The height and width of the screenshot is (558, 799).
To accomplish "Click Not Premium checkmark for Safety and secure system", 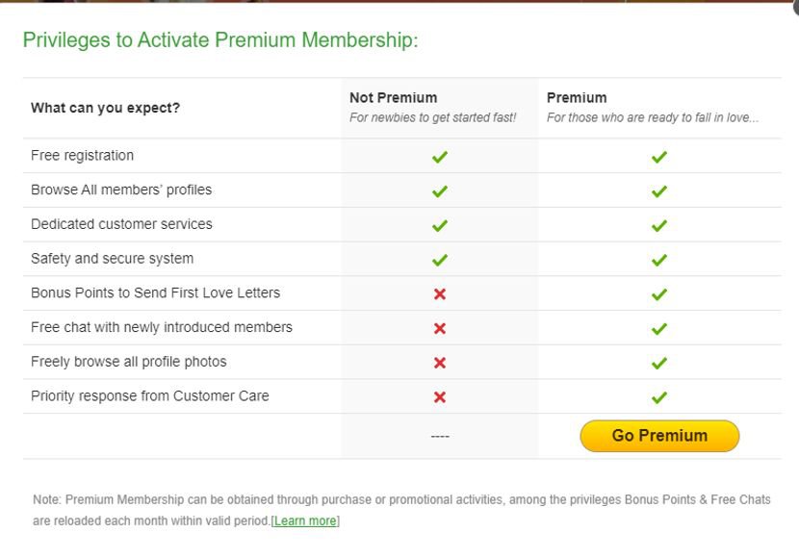I will coord(440,260).
